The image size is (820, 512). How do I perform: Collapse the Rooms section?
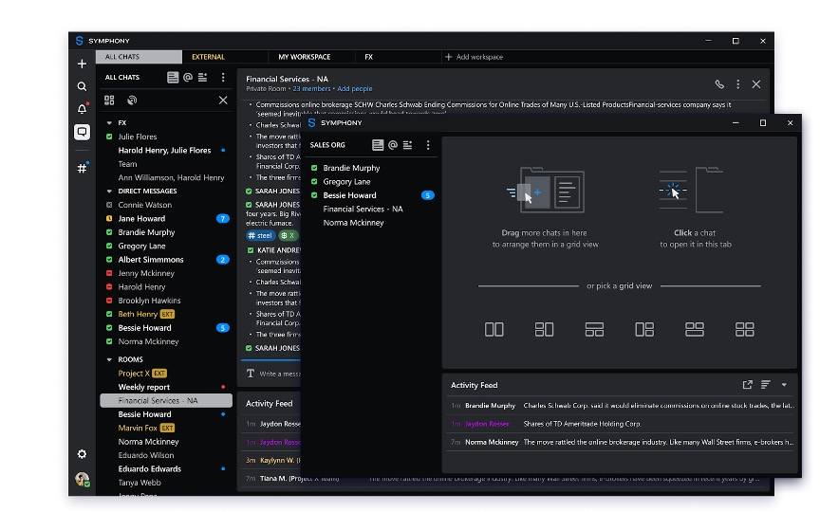tap(109, 360)
